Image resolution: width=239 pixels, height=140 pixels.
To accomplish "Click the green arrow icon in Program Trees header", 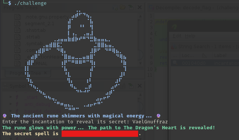I will tap(131, 7).
